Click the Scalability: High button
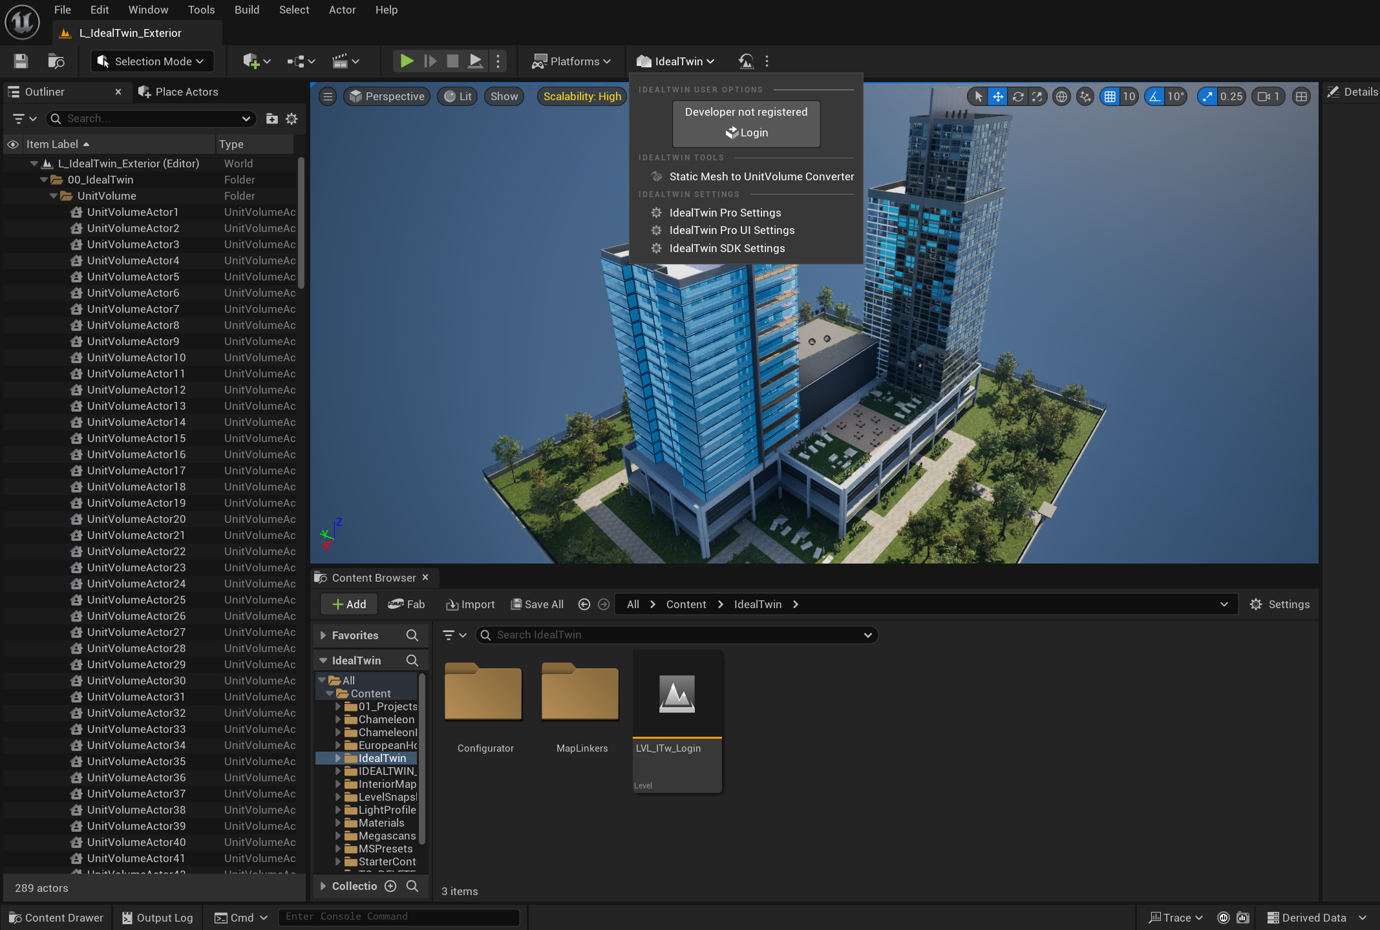The image size is (1380, 930). tap(582, 96)
